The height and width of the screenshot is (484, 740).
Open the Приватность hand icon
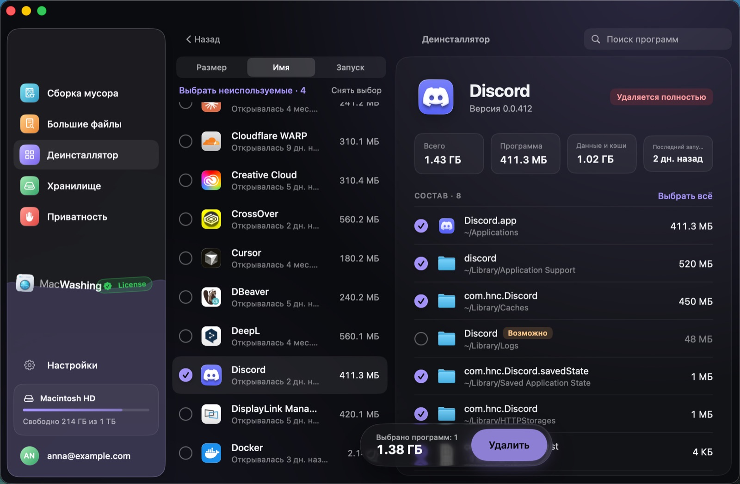[x=30, y=217]
